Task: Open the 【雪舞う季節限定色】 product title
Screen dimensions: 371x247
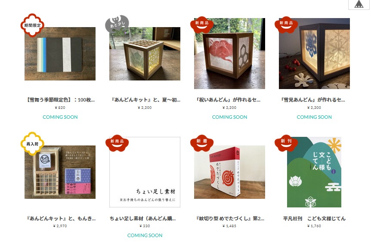Action: [x=60, y=100]
